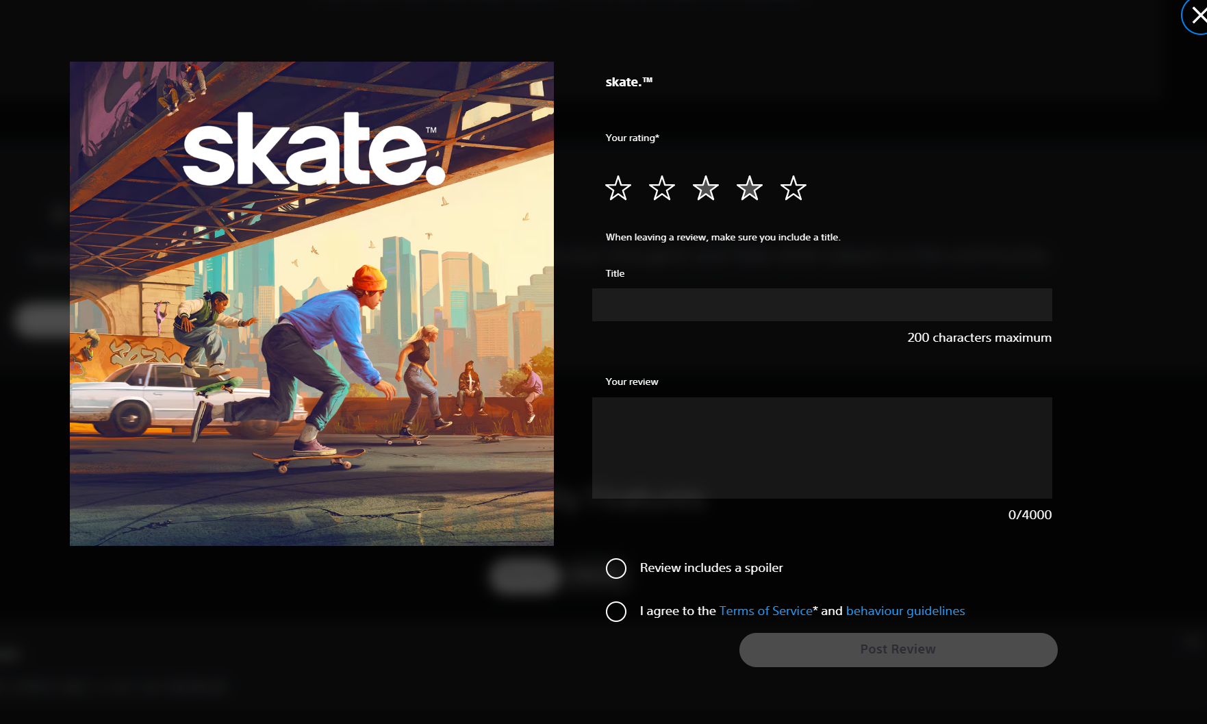Open the behaviour guidelines link

coord(905,611)
